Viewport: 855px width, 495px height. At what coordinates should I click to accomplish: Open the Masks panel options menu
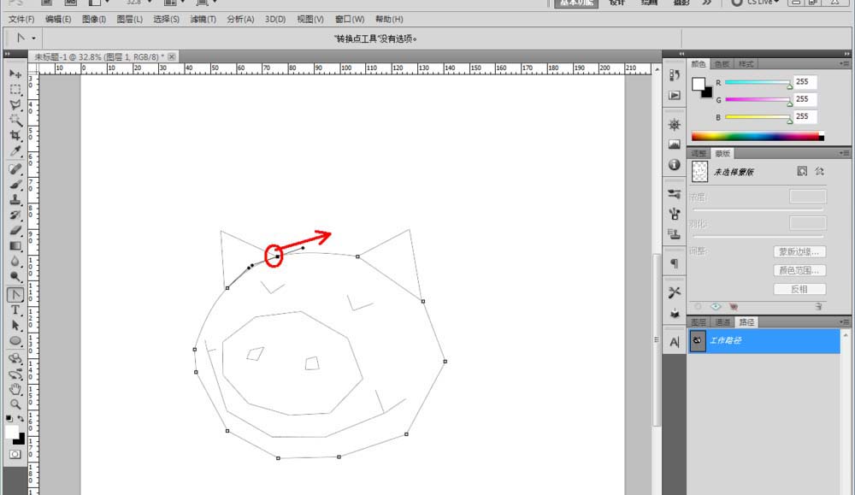tap(844, 153)
